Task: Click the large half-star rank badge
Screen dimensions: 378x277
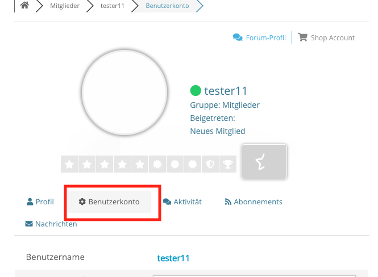Action: pyautogui.click(x=264, y=162)
